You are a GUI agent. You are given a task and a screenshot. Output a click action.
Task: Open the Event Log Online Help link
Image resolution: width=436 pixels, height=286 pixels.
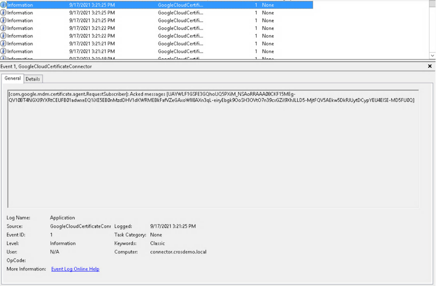pos(75,269)
